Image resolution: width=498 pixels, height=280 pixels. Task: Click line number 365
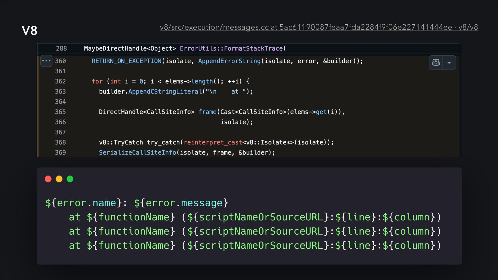(x=60, y=112)
